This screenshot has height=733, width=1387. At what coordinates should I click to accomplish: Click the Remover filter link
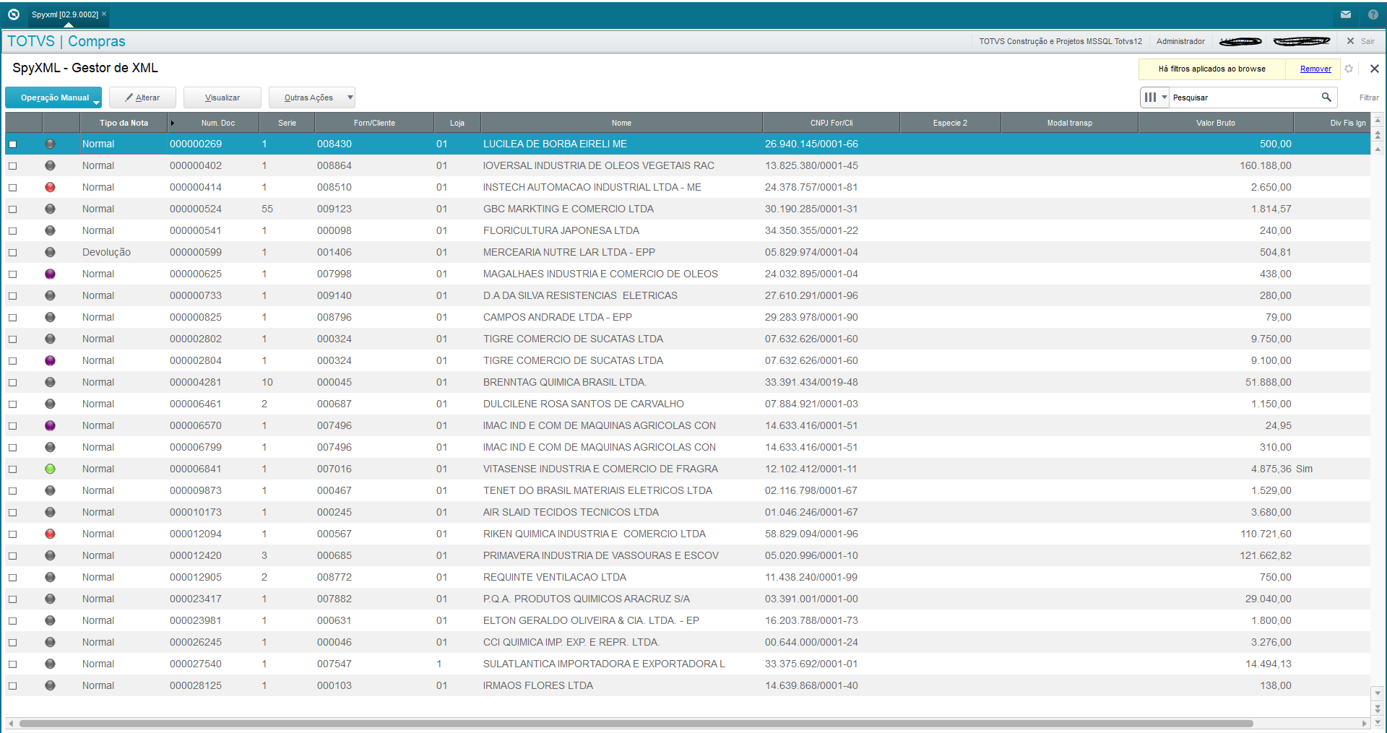coord(1315,69)
